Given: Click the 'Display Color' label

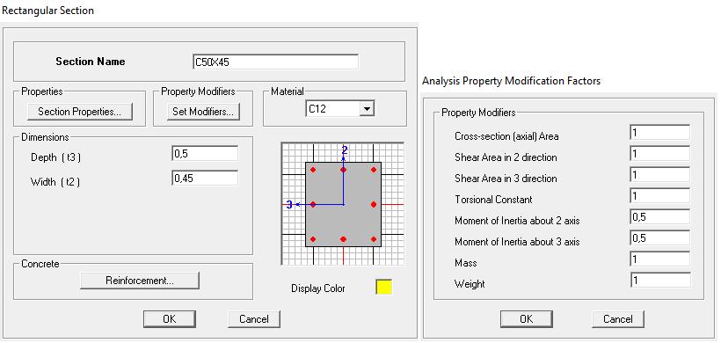Looking at the screenshot, I should click(x=318, y=288).
